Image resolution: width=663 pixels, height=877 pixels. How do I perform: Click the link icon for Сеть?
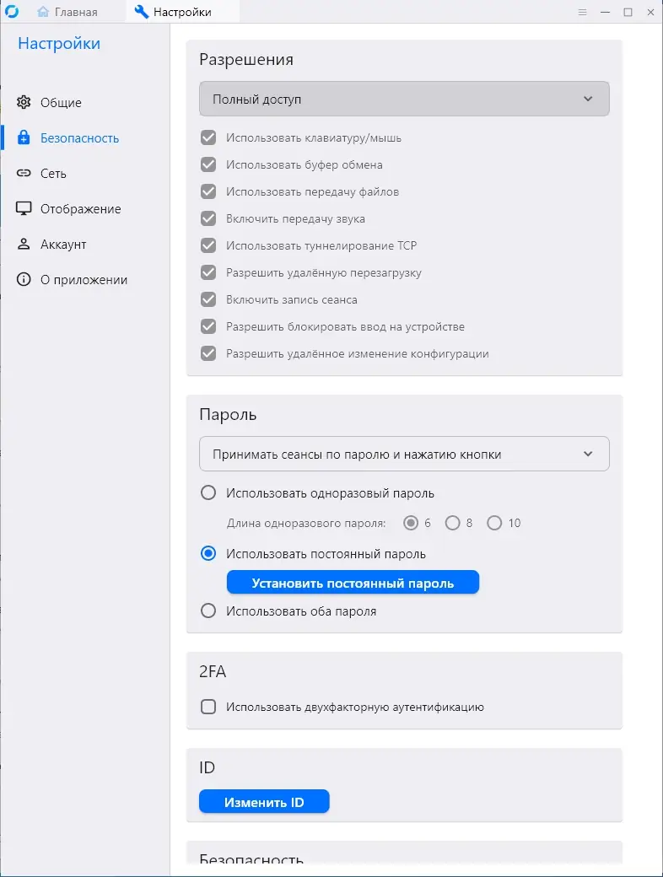[x=24, y=174]
